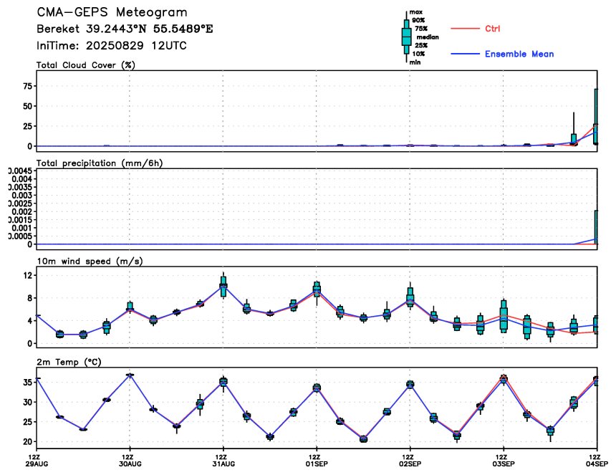Click the wind speed box at 12Z 03SEP
The height and width of the screenshot is (475, 616).
point(504,315)
